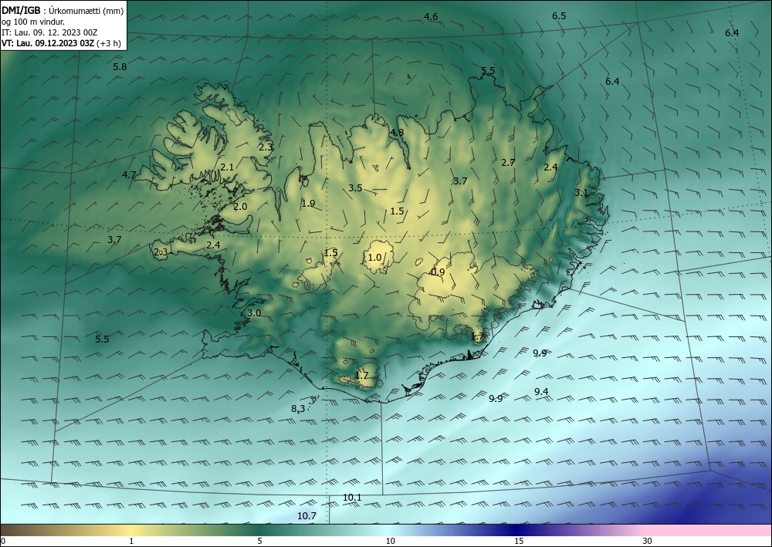Click the 2.7 value in east Iceland
Viewport: 772px width, 547px height.
(x=508, y=162)
